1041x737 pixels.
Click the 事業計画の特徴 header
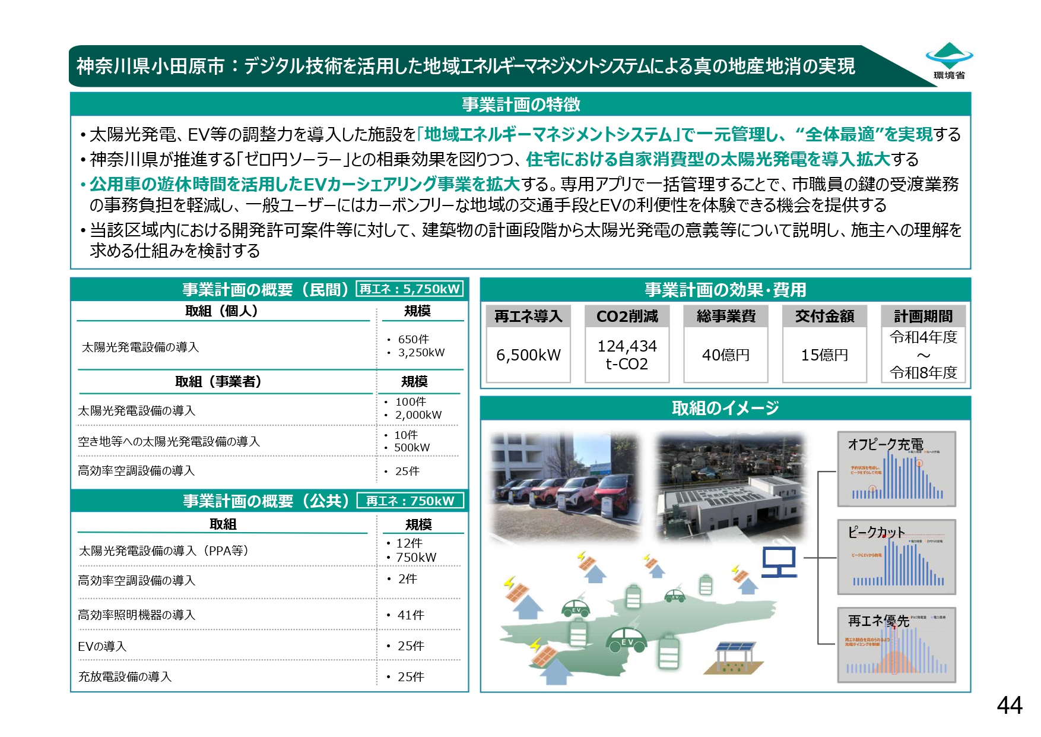pyautogui.click(x=520, y=105)
